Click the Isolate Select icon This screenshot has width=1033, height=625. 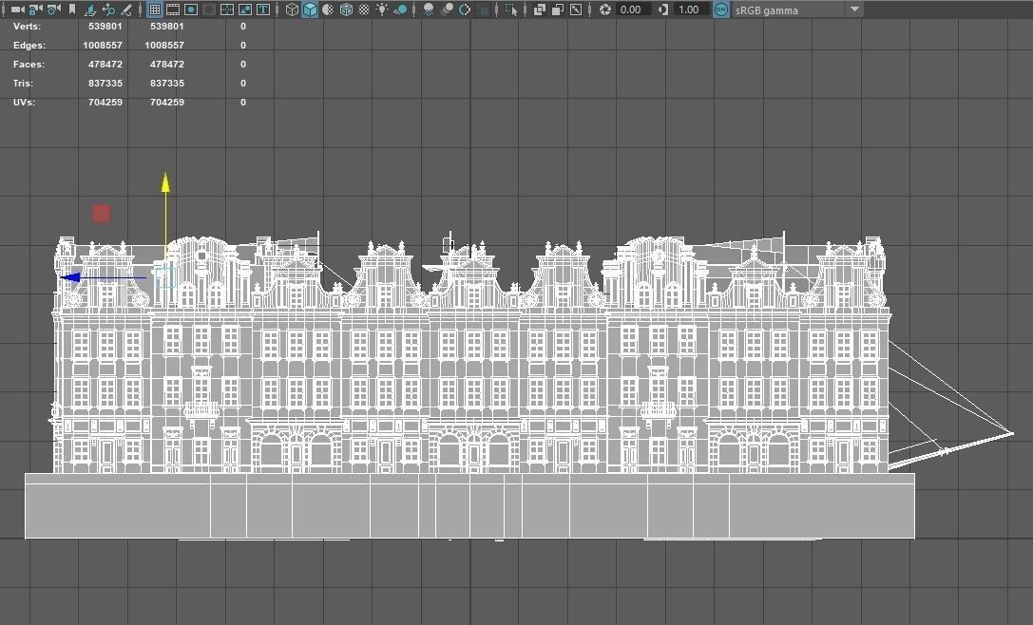click(x=510, y=9)
